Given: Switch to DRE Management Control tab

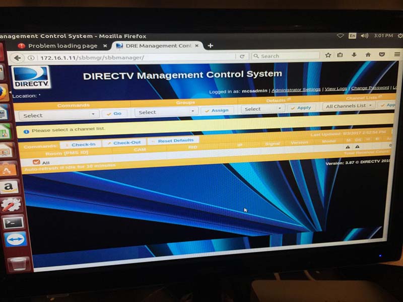Looking at the screenshot, I should tap(158, 46).
